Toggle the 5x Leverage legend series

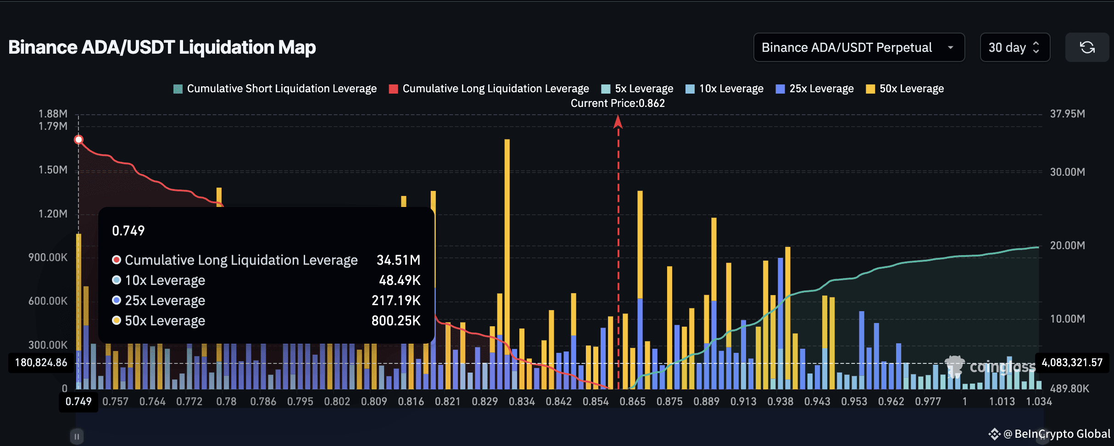click(637, 89)
